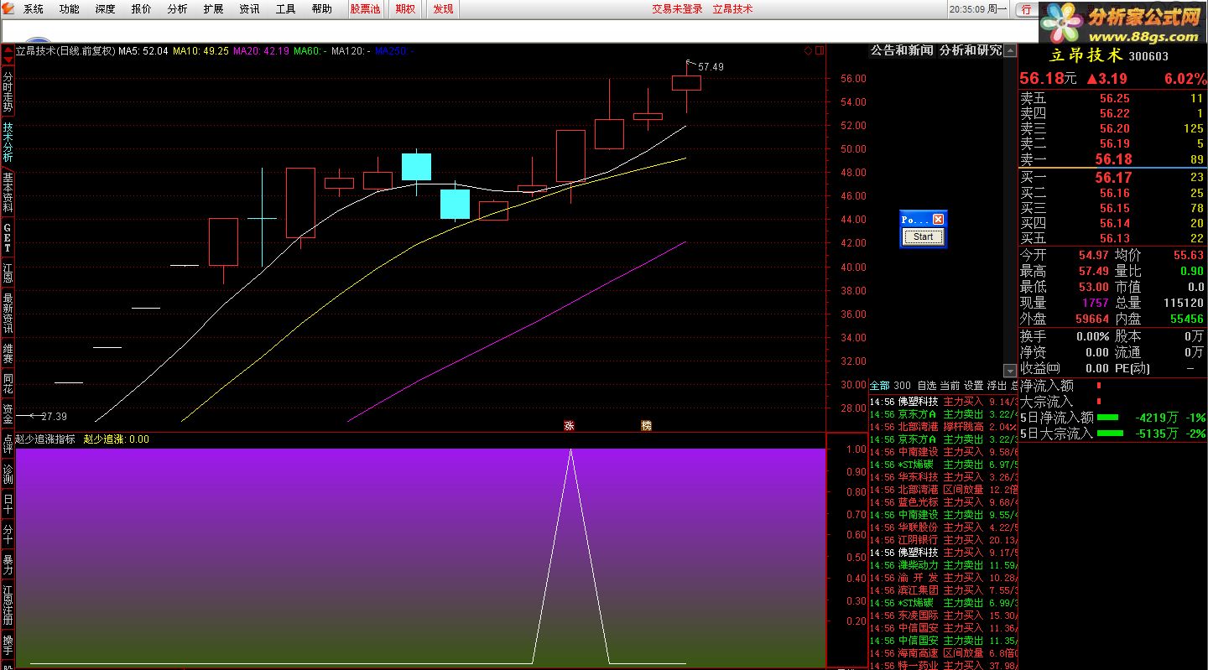Click the scrollbar up arrow beside 分析和研究
The width and height of the screenshot is (1208, 670).
pos(1010,50)
